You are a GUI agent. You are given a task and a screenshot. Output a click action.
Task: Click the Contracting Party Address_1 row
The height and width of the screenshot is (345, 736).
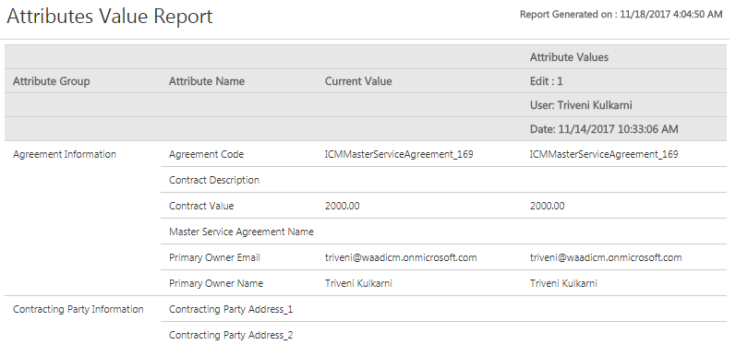tap(443, 309)
